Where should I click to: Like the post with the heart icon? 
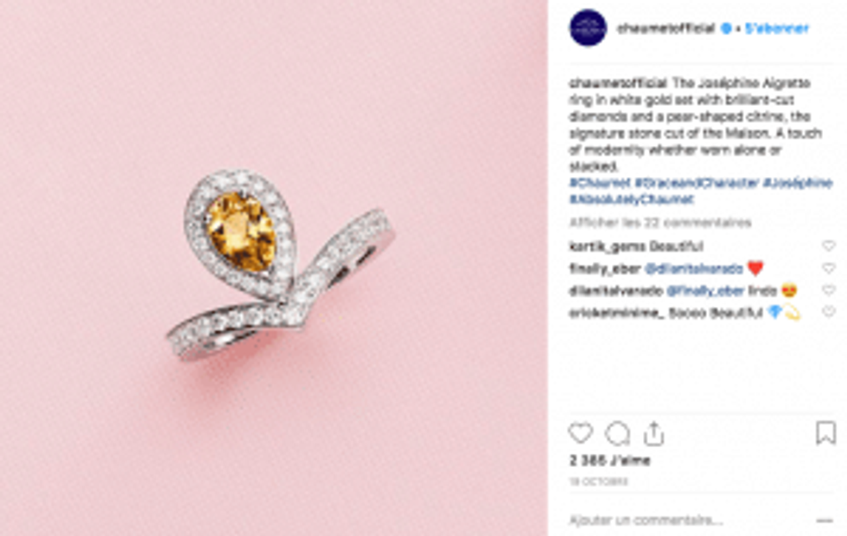tap(581, 433)
